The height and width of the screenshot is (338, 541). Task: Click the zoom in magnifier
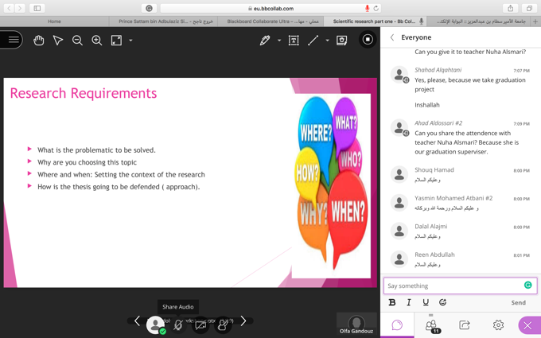[96, 40]
